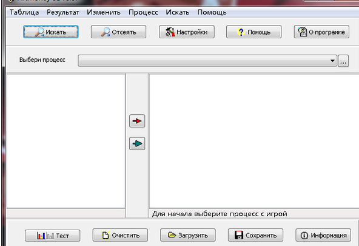Click the ellipsis browse process button
The width and height of the screenshot is (359, 246).
[x=343, y=61]
